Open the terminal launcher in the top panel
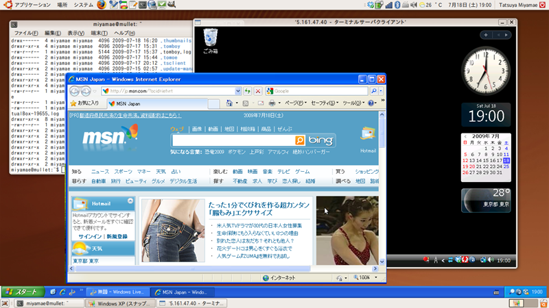This screenshot has height=308, width=549. 143,5
